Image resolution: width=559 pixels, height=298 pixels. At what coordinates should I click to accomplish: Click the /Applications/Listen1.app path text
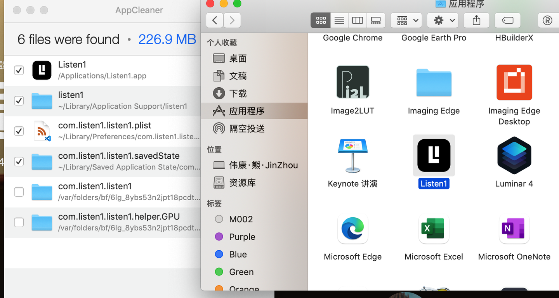tap(102, 76)
